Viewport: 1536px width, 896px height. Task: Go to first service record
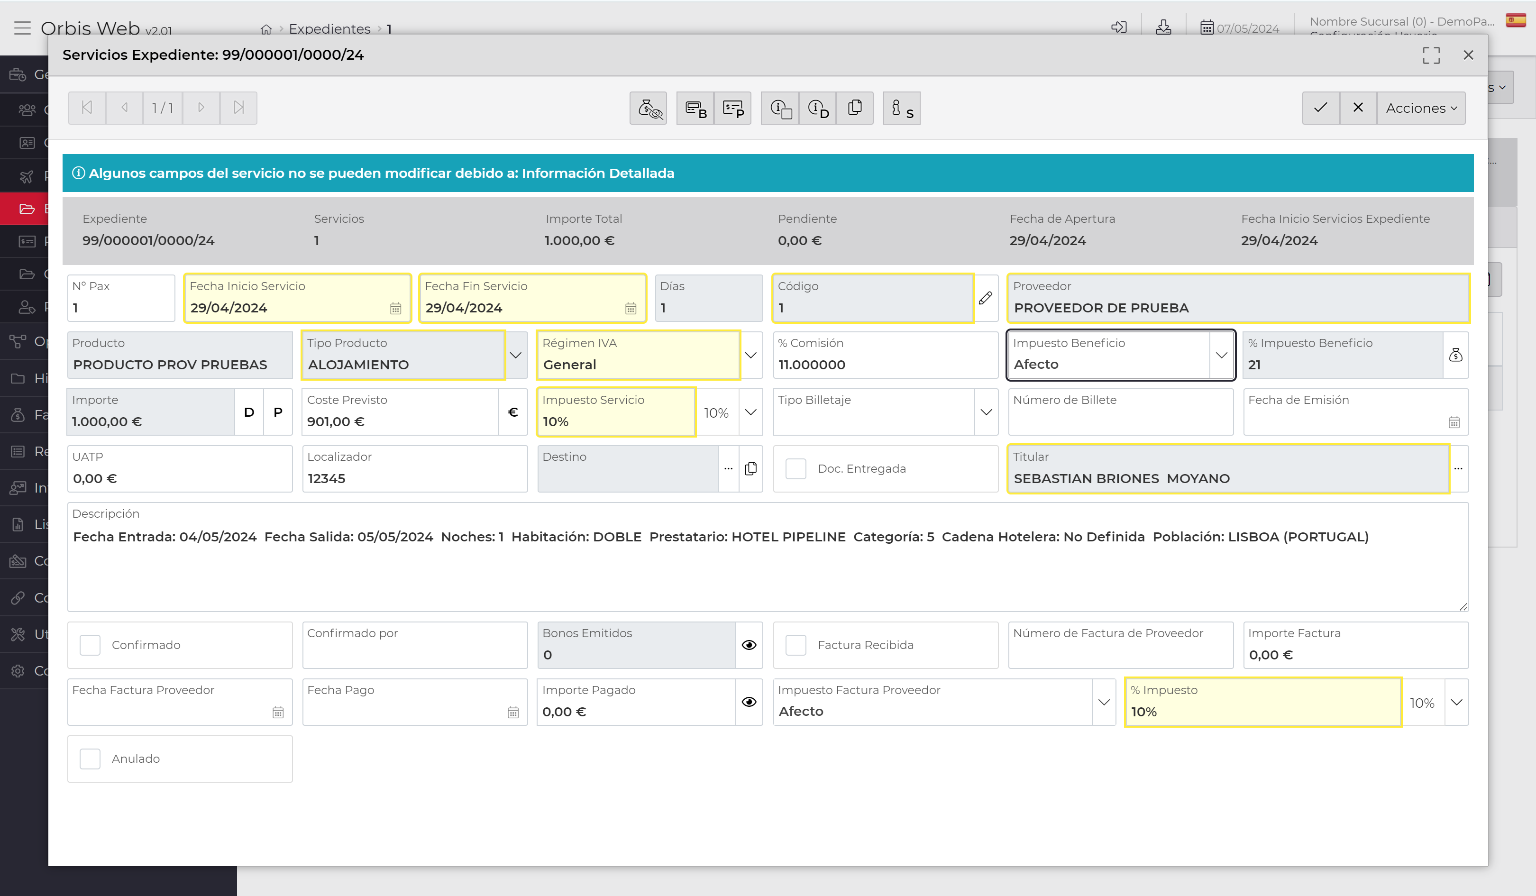tap(87, 108)
